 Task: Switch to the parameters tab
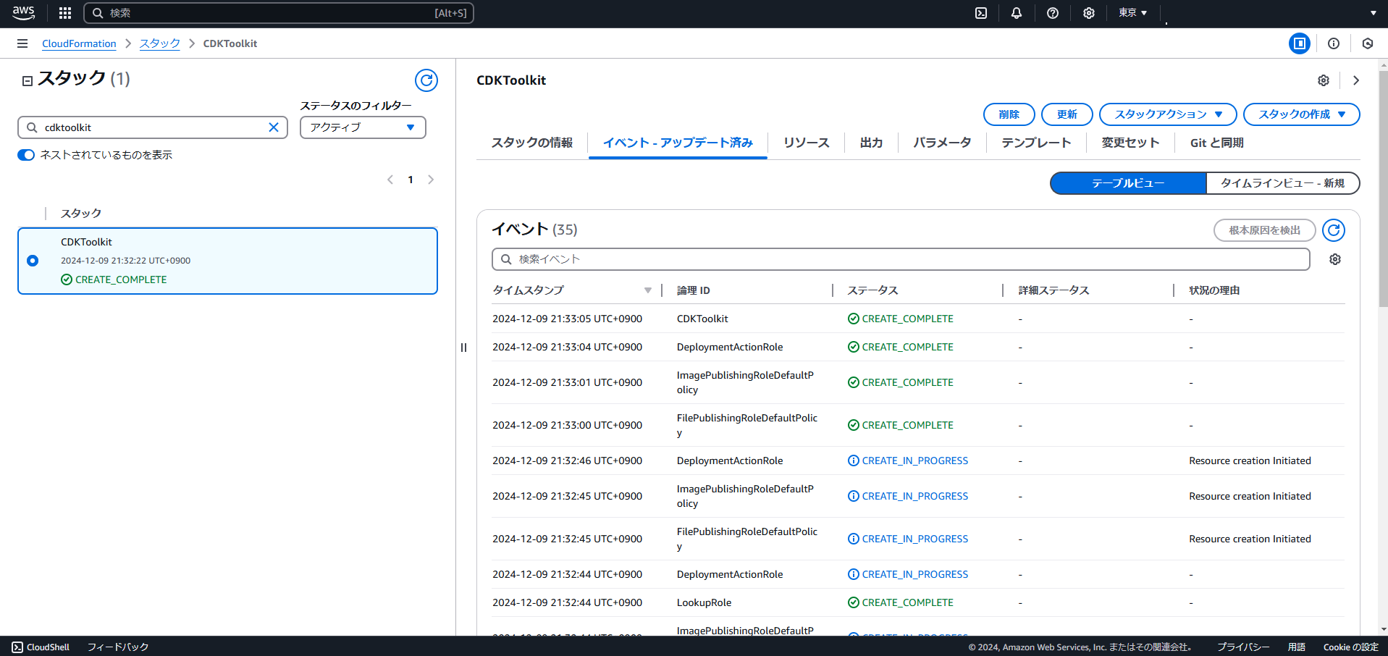(x=942, y=143)
